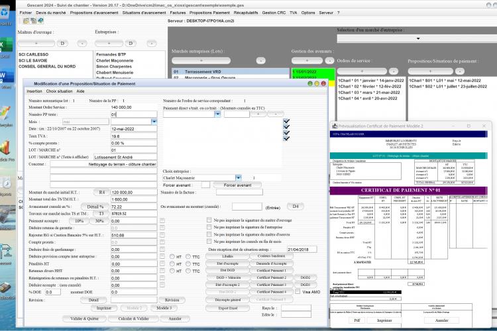Launch the Word desktop shortcut
The image size is (497, 331).
(6, 77)
